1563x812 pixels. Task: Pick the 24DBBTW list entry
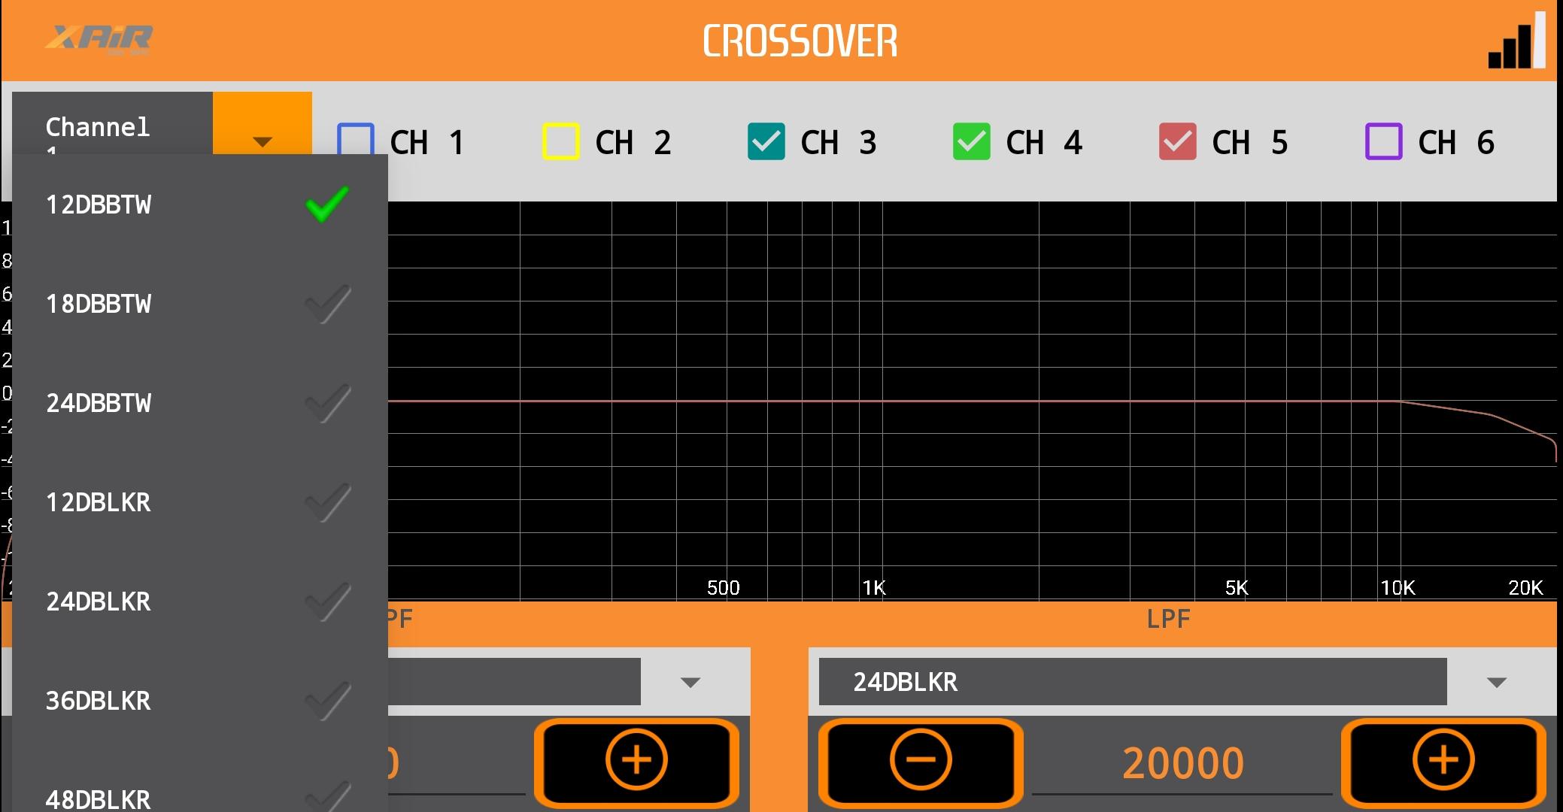99,403
